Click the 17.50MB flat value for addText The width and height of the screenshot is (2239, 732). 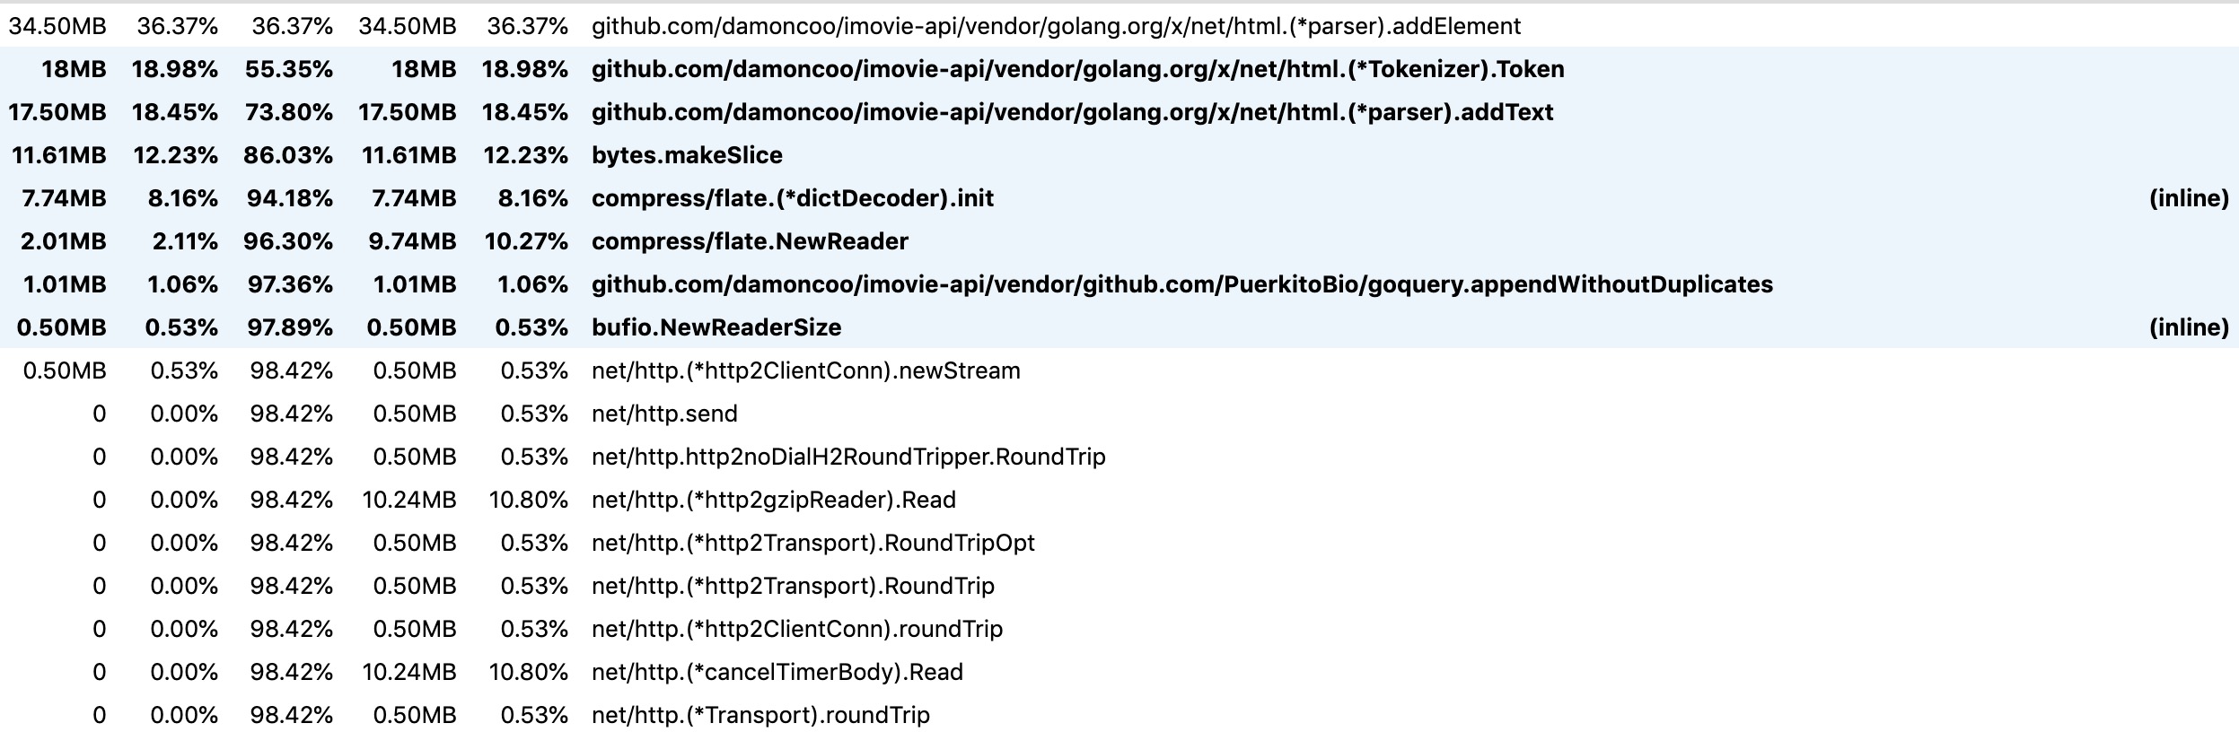tap(57, 112)
